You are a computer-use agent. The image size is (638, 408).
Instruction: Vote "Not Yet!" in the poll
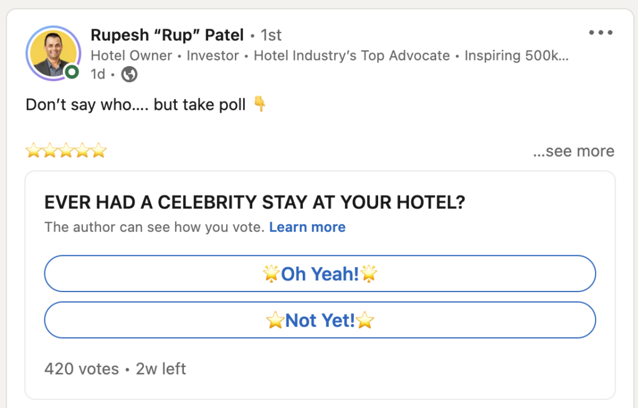tap(320, 320)
